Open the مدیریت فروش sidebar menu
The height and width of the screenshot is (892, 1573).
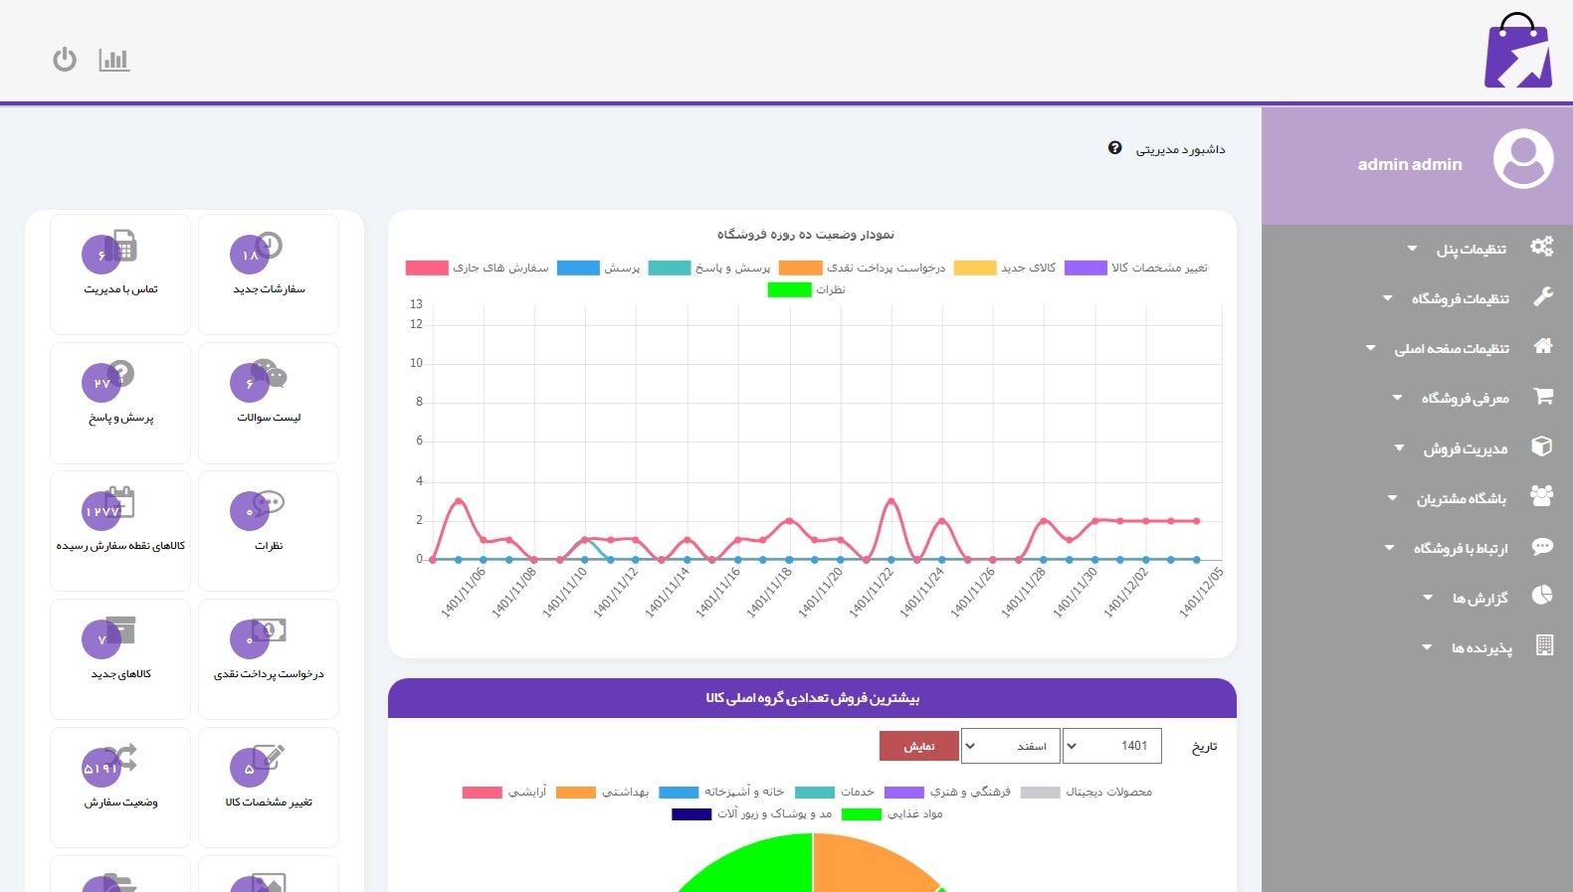(x=1465, y=448)
